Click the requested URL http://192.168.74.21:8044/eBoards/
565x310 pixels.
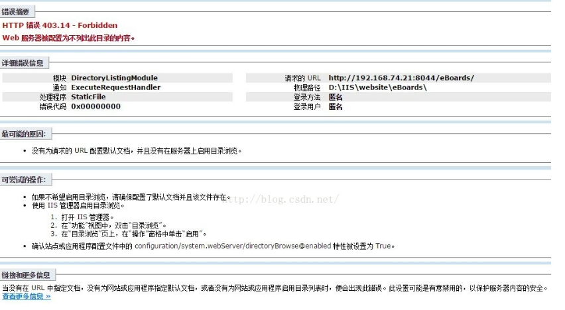coord(401,77)
